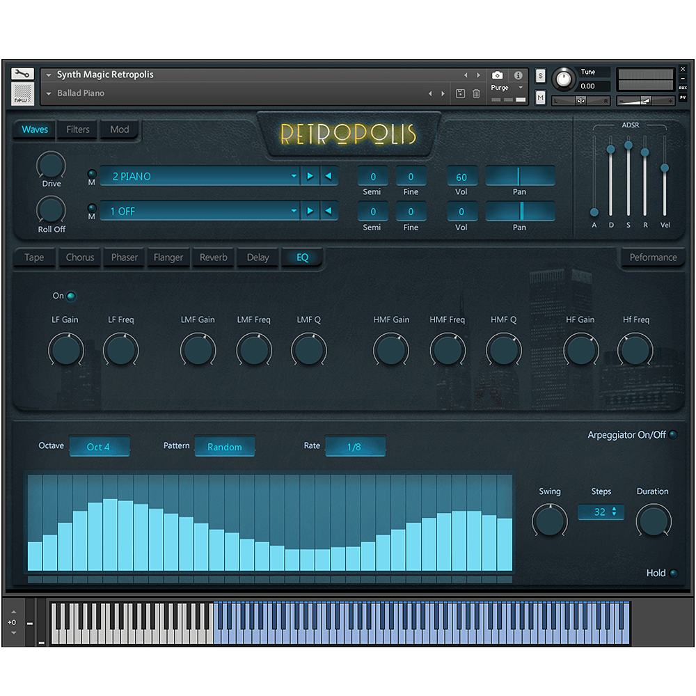Image resolution: width=696 pixels, height=696 pixels.
Task: Click the first layer Vol field showing 60
Action: (461, 177)
